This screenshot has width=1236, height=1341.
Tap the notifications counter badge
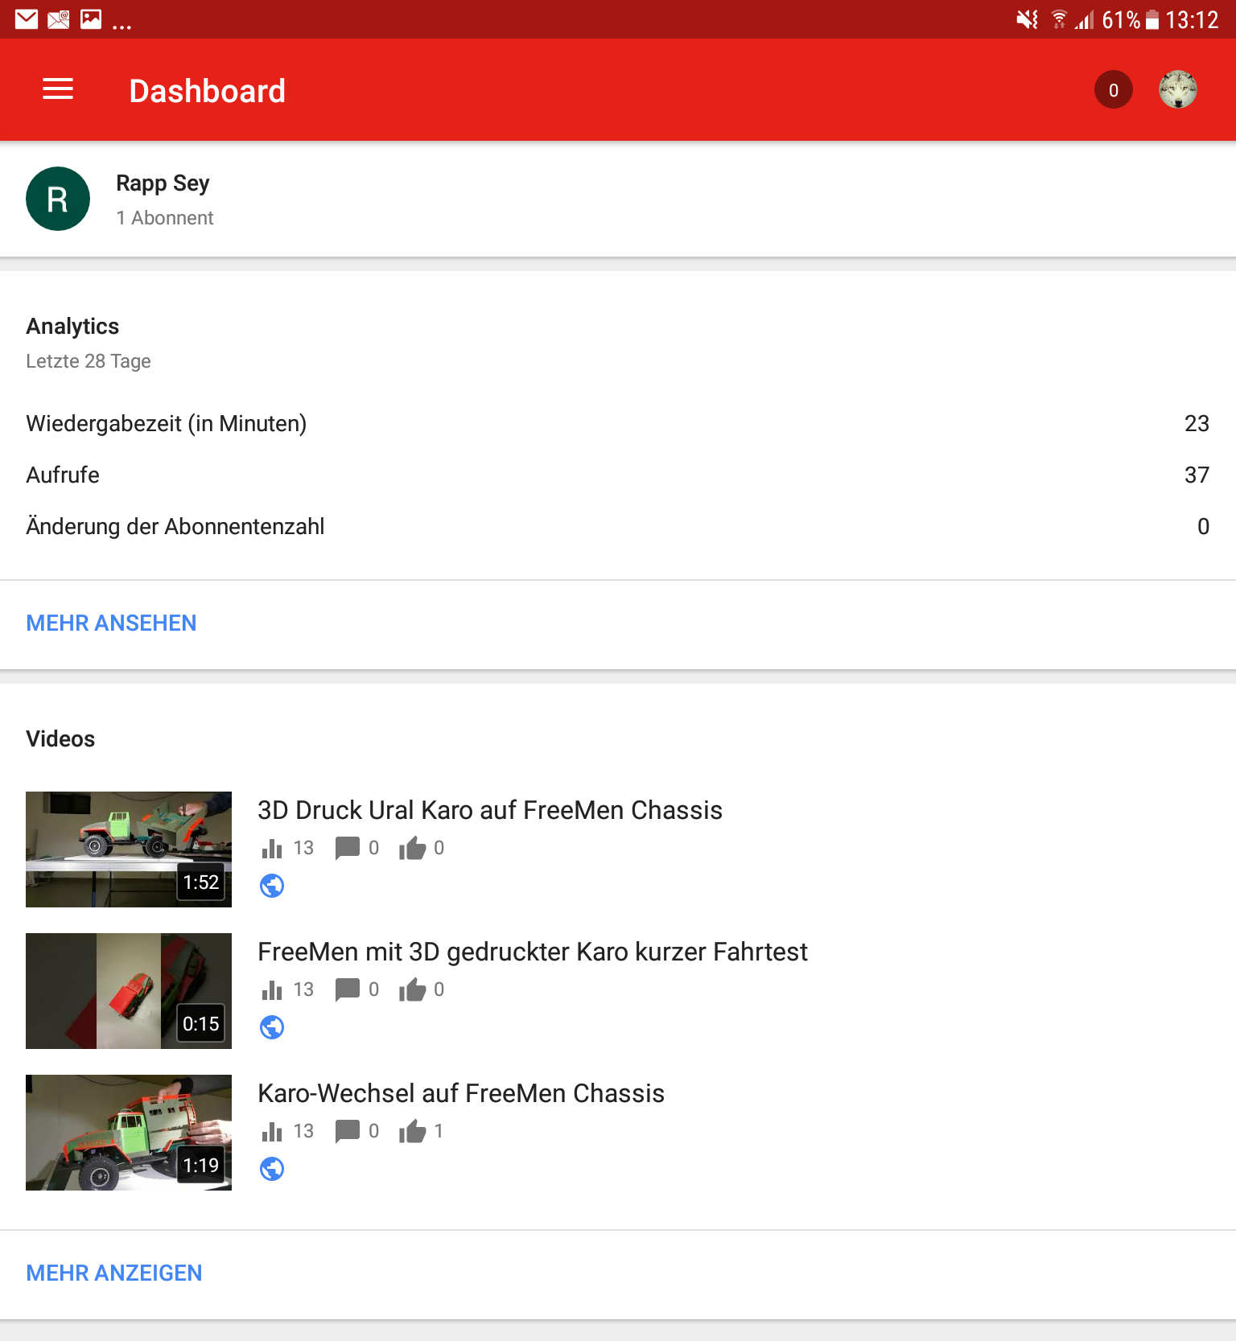point(1113,90)
